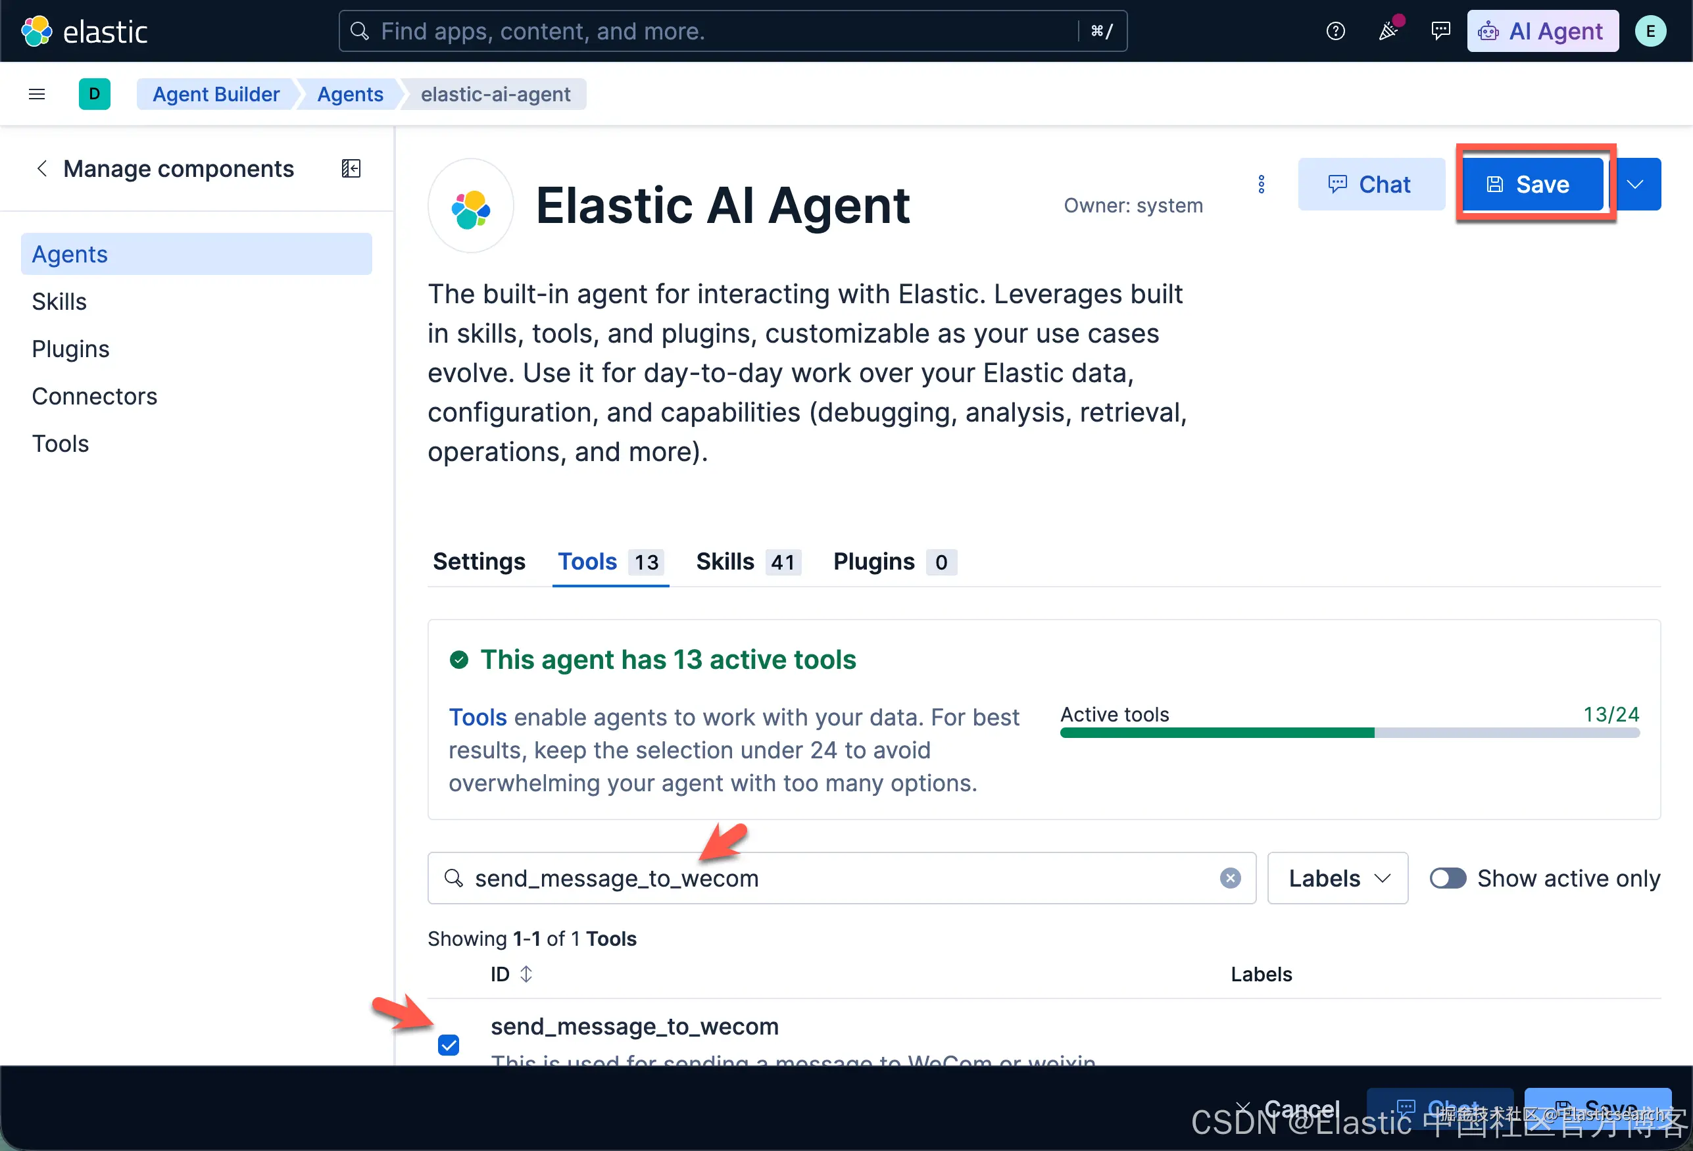Open the D space selector
This screenshot has width=1693, height=1151.
(x=95, y=94)
